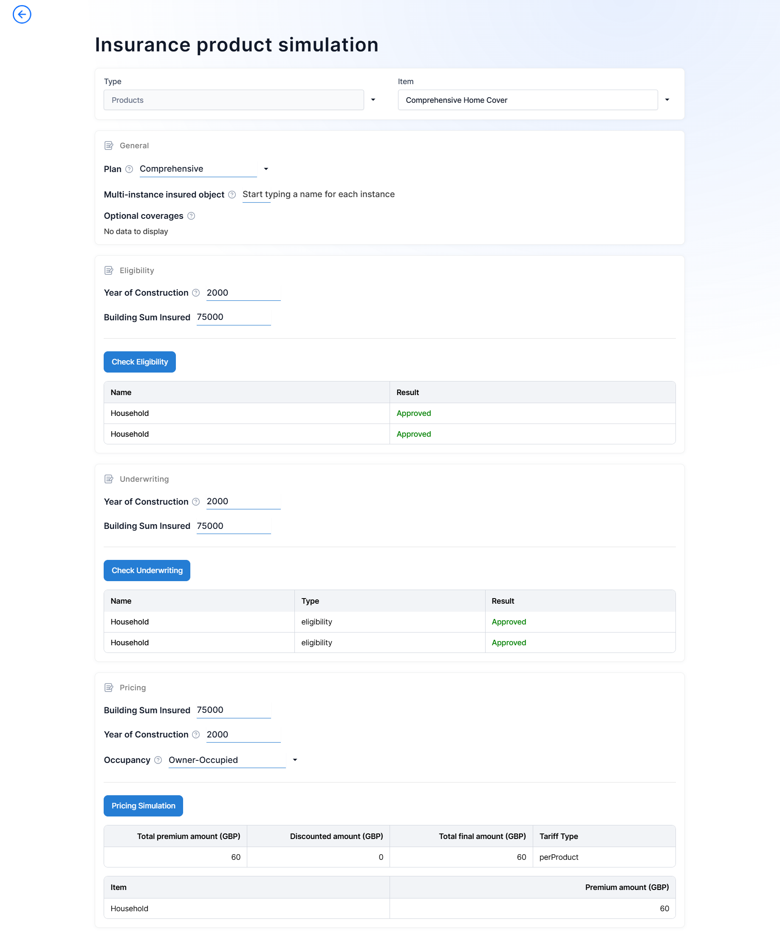Click the help icon next to Plan
Screen dimensions: 780x935
point(129,169)
